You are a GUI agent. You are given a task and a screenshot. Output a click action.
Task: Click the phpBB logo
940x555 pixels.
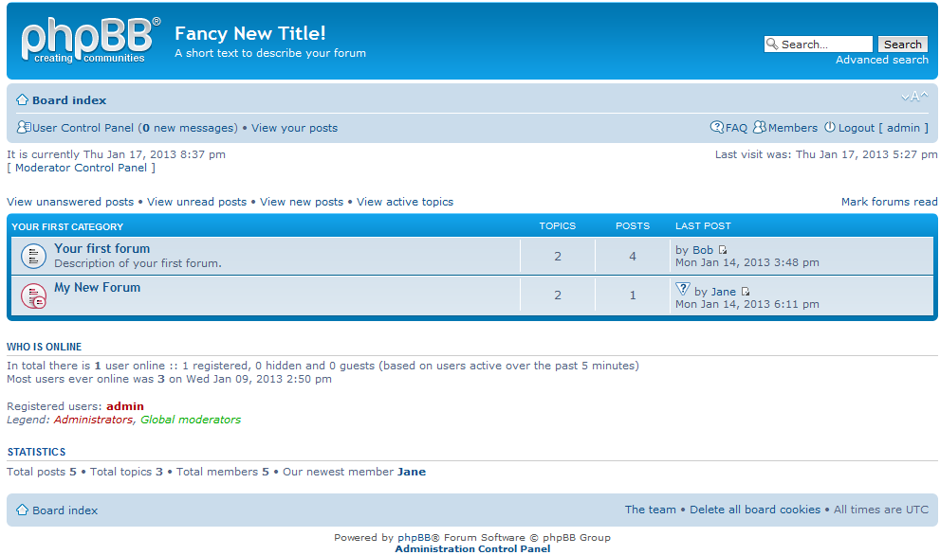(90, 40)
